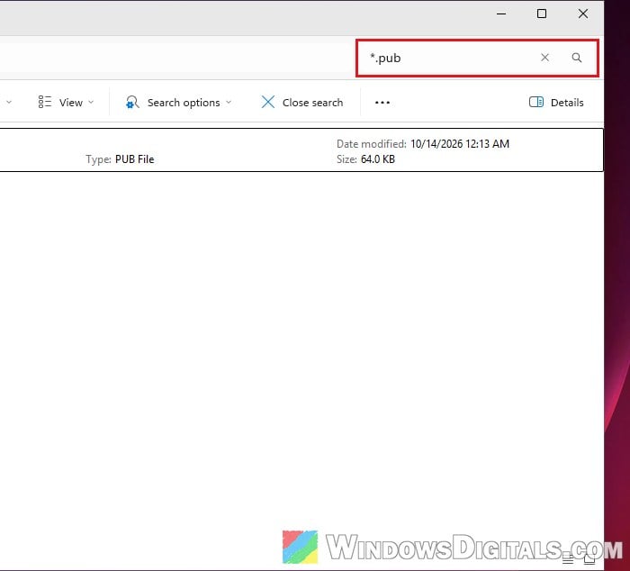Viewport: 630px width, 571px height.
Task: Close the File Explorer window
Action: pos(583,14)
